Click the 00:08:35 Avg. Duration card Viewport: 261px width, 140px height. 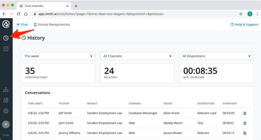click(x=216, y=73)
